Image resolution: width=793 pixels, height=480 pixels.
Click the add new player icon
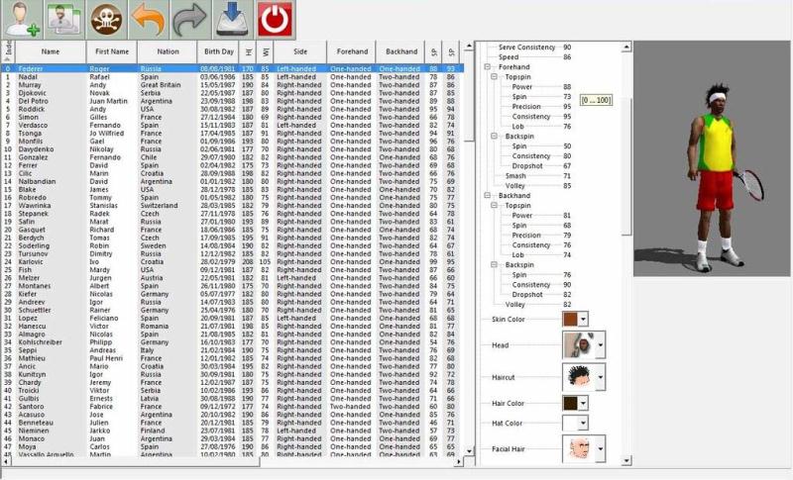(21, 20)
